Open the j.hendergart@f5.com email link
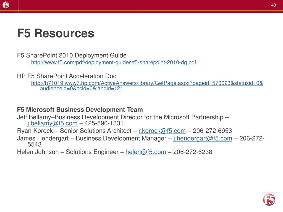This screenshot has width=283, height=212. pyautogui.click(x=203, y=138)
